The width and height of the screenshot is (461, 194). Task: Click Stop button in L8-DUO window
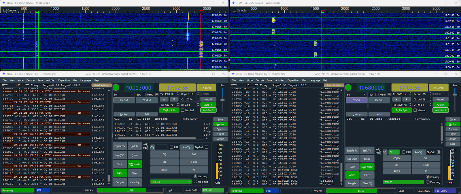(453, 144)
